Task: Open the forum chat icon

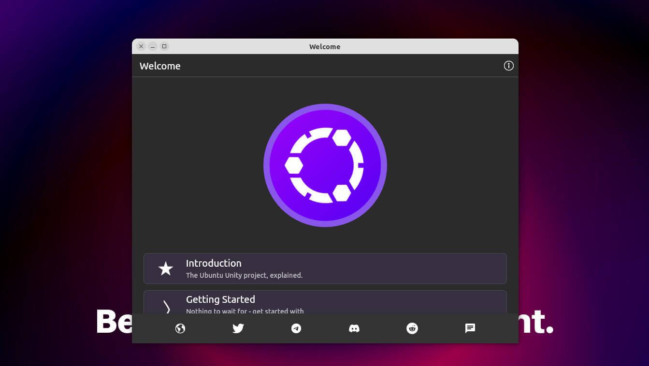Action: [470, 328]
